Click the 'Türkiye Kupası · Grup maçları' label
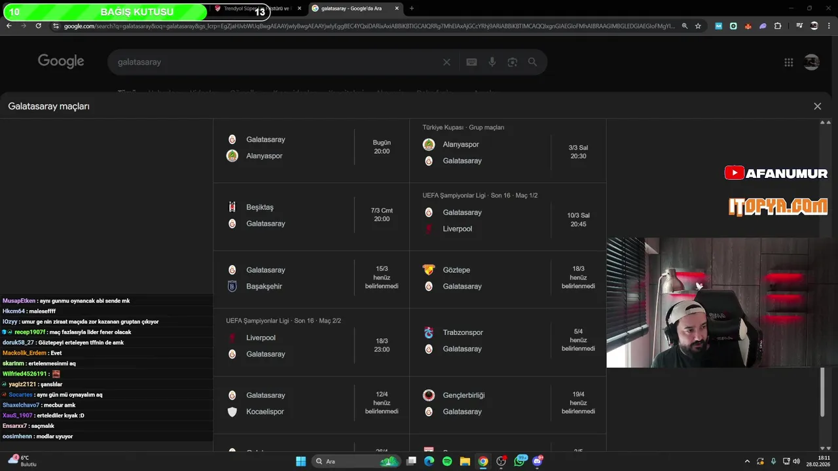The image size is (838, 471). [x=464, y=128]
